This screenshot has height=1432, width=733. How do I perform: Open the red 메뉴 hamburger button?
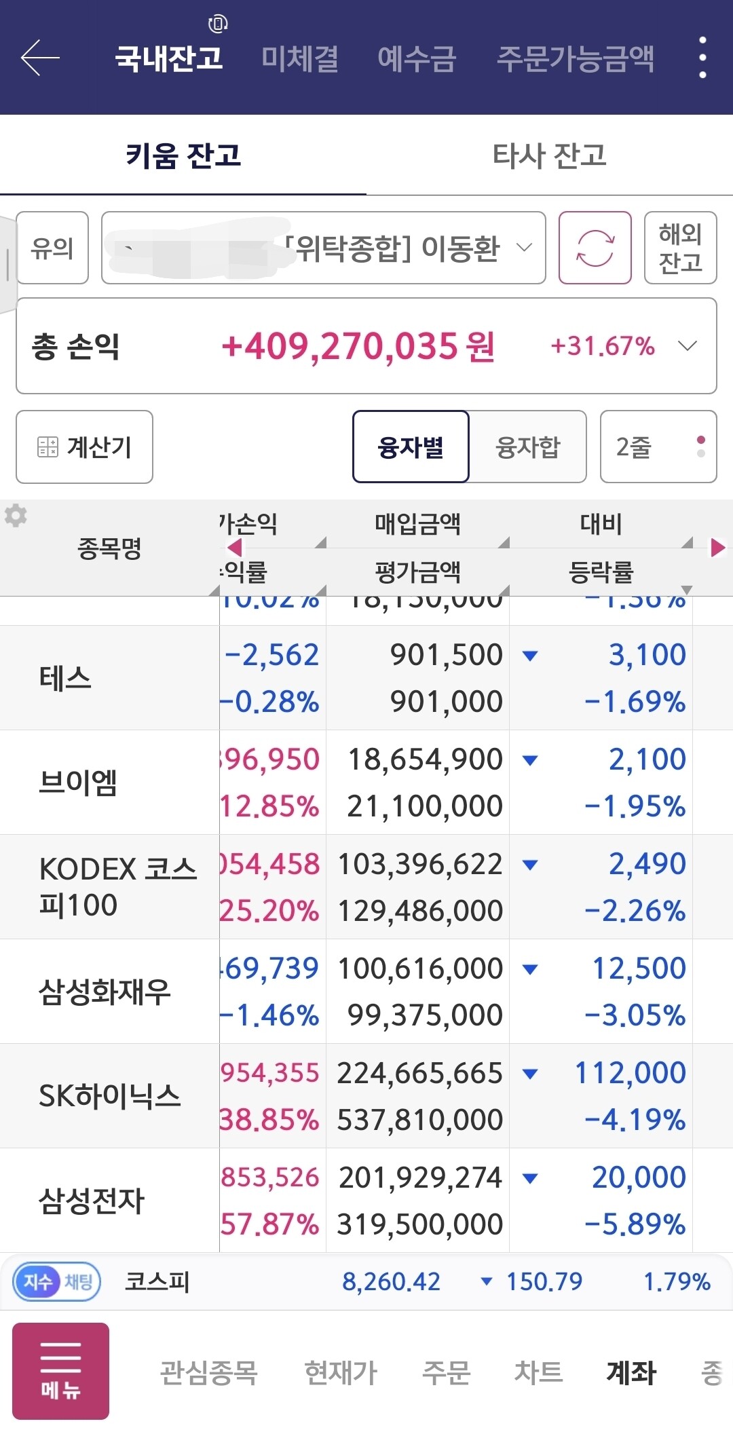tap(60, 1371)
